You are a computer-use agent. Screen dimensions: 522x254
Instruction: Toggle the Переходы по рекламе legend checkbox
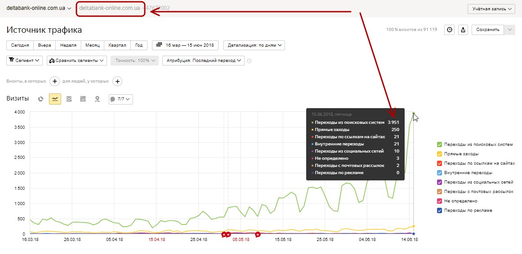(x=439, y=210)
